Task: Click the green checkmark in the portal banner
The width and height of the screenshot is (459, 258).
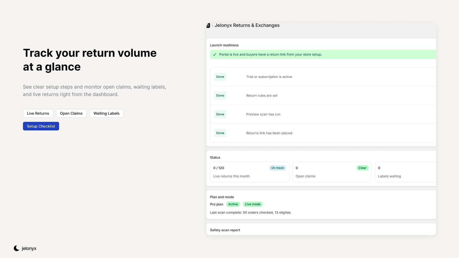Action: [215, 54]
